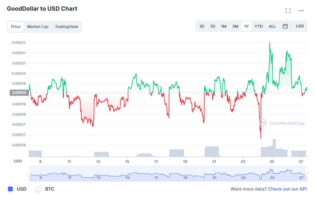Select the YTD time range
This screenshot has height=197, width=315.
[x=259, y=26]
